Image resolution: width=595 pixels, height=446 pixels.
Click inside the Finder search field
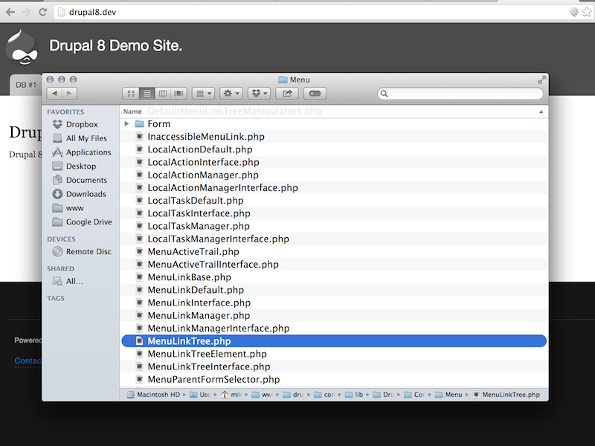coord(461,94)
